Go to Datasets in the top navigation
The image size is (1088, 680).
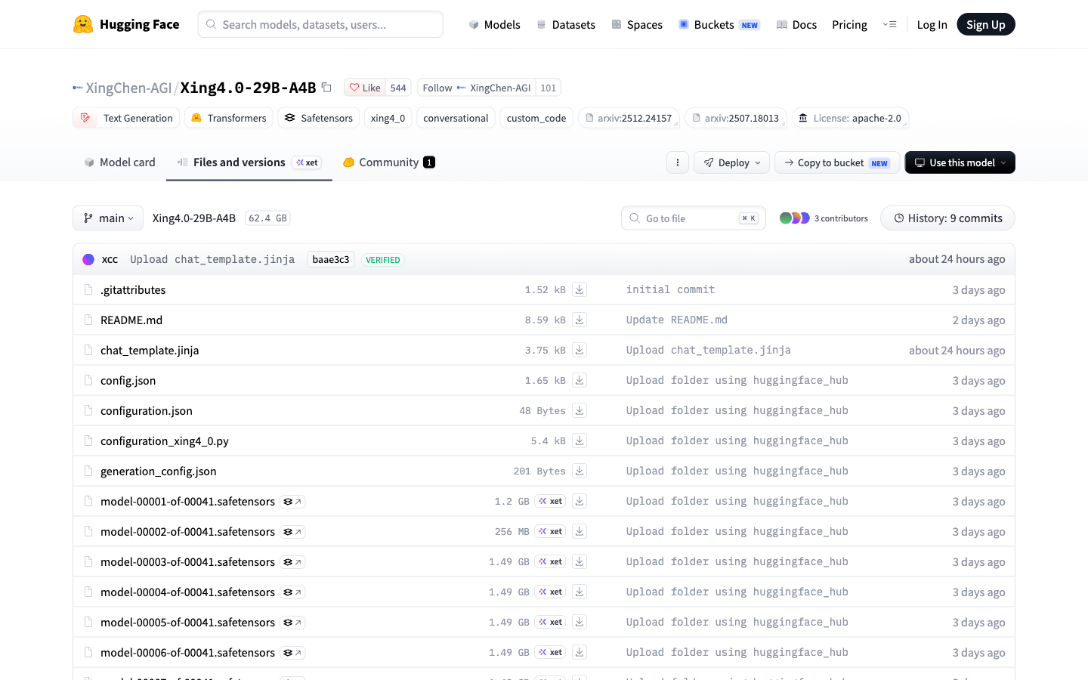pos(566,25)
